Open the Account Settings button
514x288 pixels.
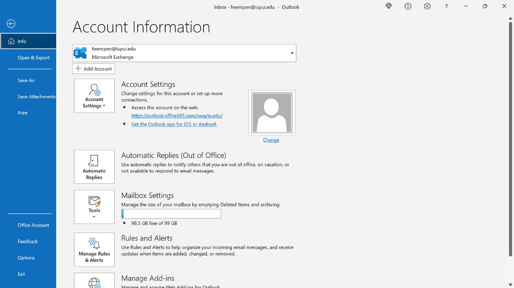(94, 95)
